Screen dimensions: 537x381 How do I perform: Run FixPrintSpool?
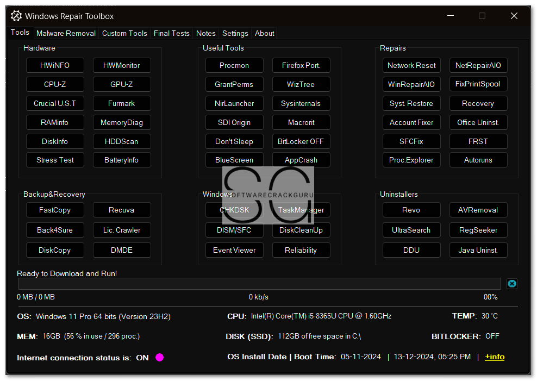478,84
